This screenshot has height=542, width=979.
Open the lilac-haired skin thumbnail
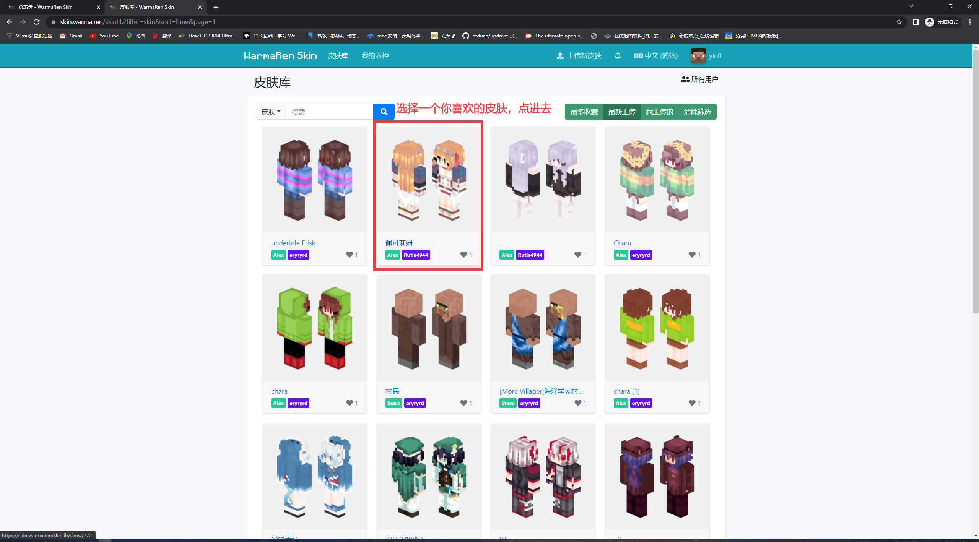pyautogui.click(x=543, y=179)
